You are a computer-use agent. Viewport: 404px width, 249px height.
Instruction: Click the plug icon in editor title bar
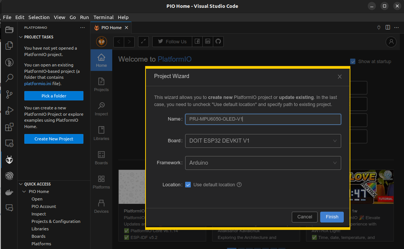point(379,28)
